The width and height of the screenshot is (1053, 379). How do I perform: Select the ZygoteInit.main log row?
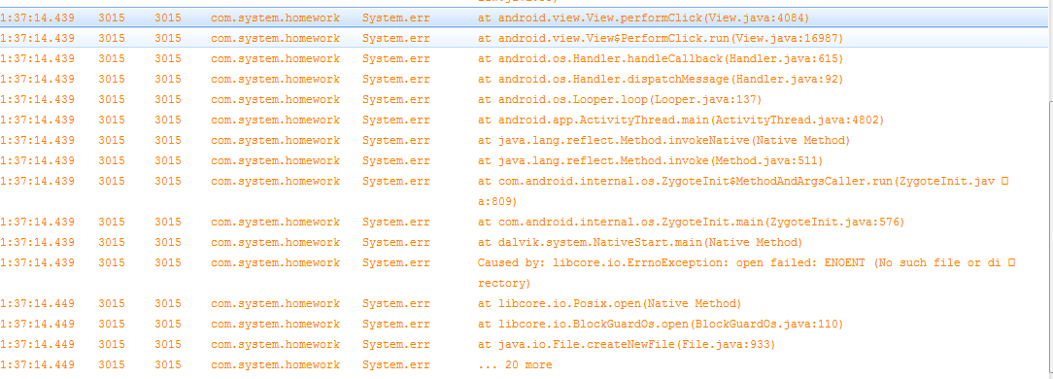click(x=524, y=222)
